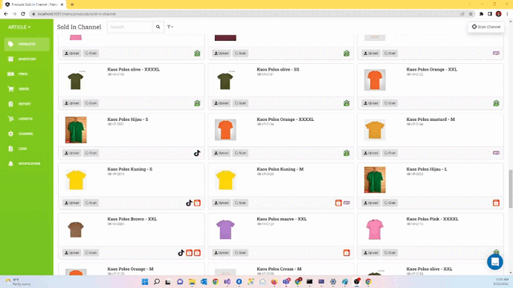The height and width of the screenshot is (288, 513).
Task: Click Shopee icon on Kaos Polos Hijau - L
Action: click(x=497, y=203)
